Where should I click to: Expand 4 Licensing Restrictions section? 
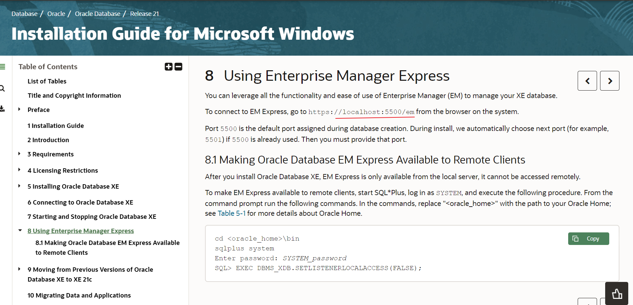tap(19, 170)
